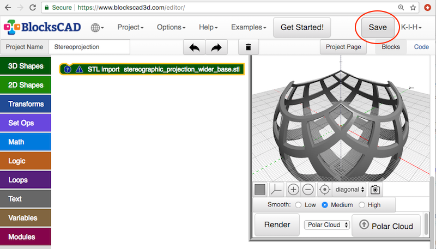The width and height of the screenshot is (436, 249).
Task: Click the BlocksCAD logo
Action: [43, 27]
